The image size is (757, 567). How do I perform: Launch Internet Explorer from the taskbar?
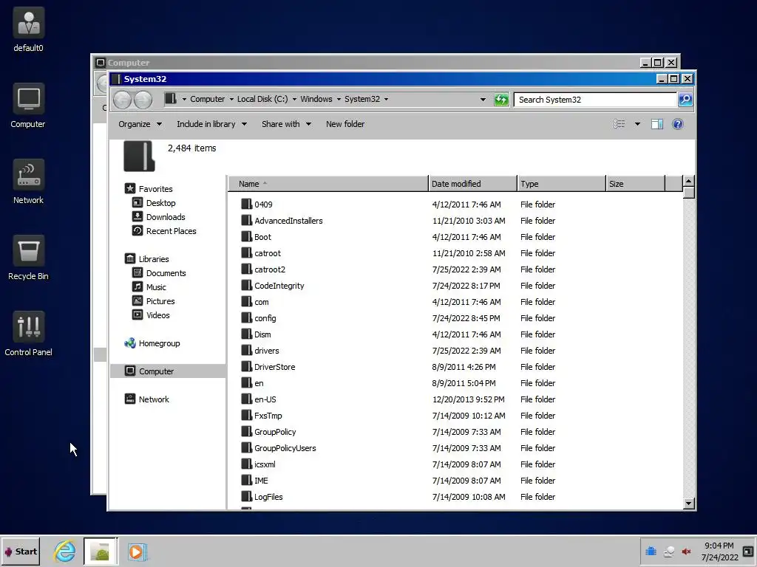[65, 551]
